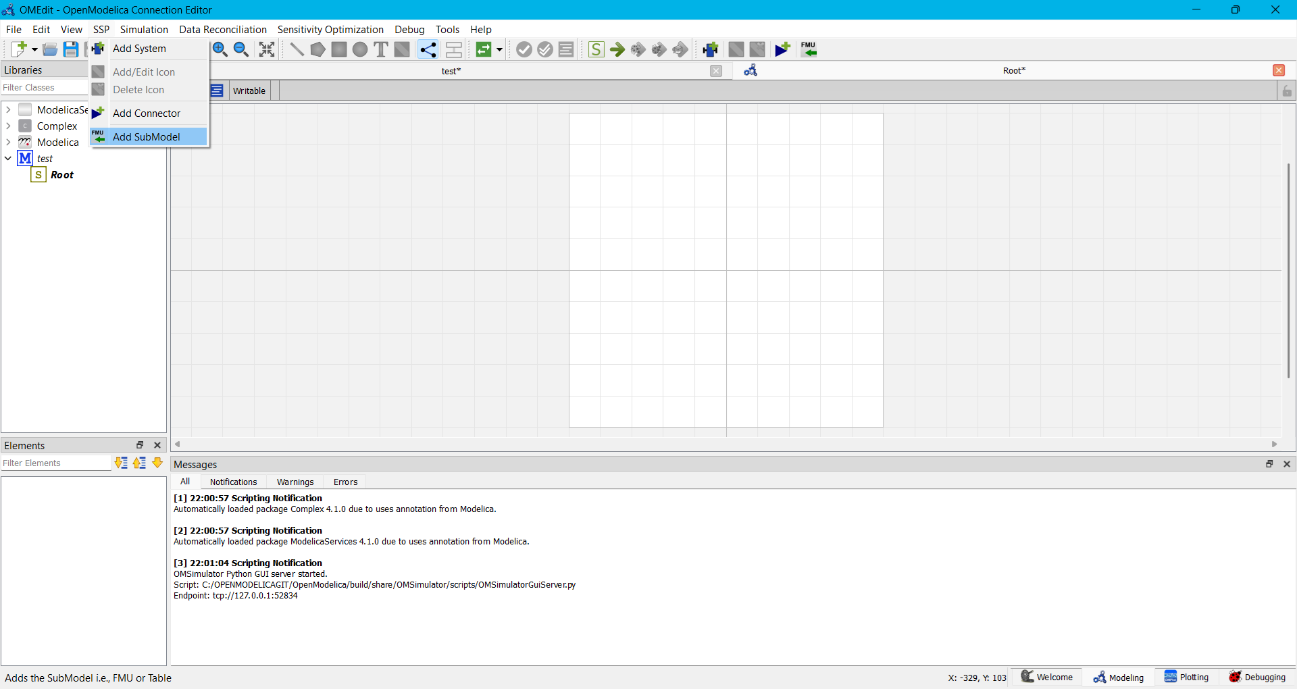This screenshot has width=1297, height=689.
Task: Switch to the Plotting perspective
Action: [1187, 678]
